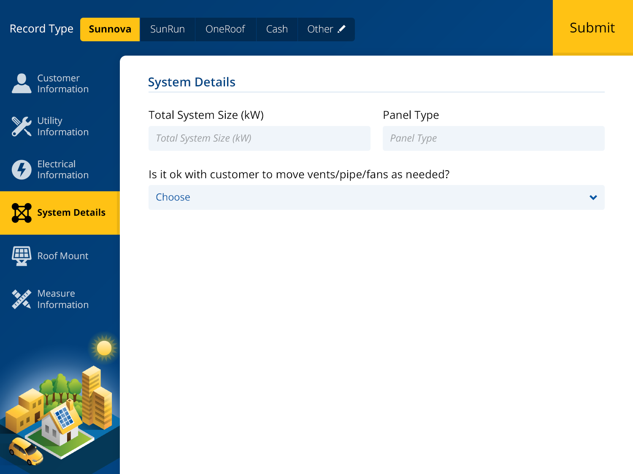Expand dropdown using the chevron arrow
The height and width of the screenshot is (474, 633).
[x=593, y=197]
